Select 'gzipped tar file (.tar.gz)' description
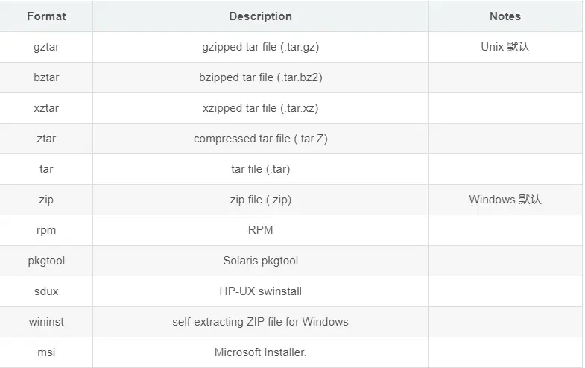Viewport: 585px width, 368px height. (260, 48)
